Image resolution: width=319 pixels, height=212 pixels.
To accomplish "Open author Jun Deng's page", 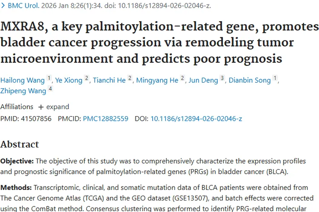I will click(x=203, y=80).
